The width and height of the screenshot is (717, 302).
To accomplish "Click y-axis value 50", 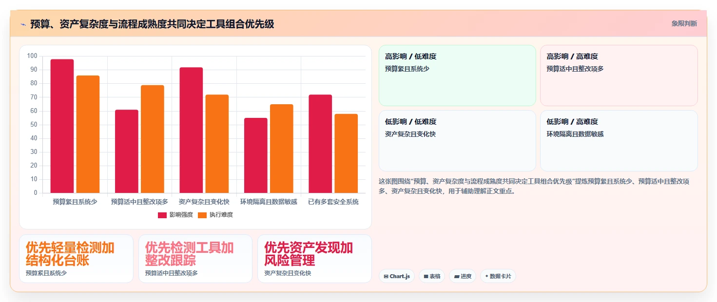I will tap(34, 125).
